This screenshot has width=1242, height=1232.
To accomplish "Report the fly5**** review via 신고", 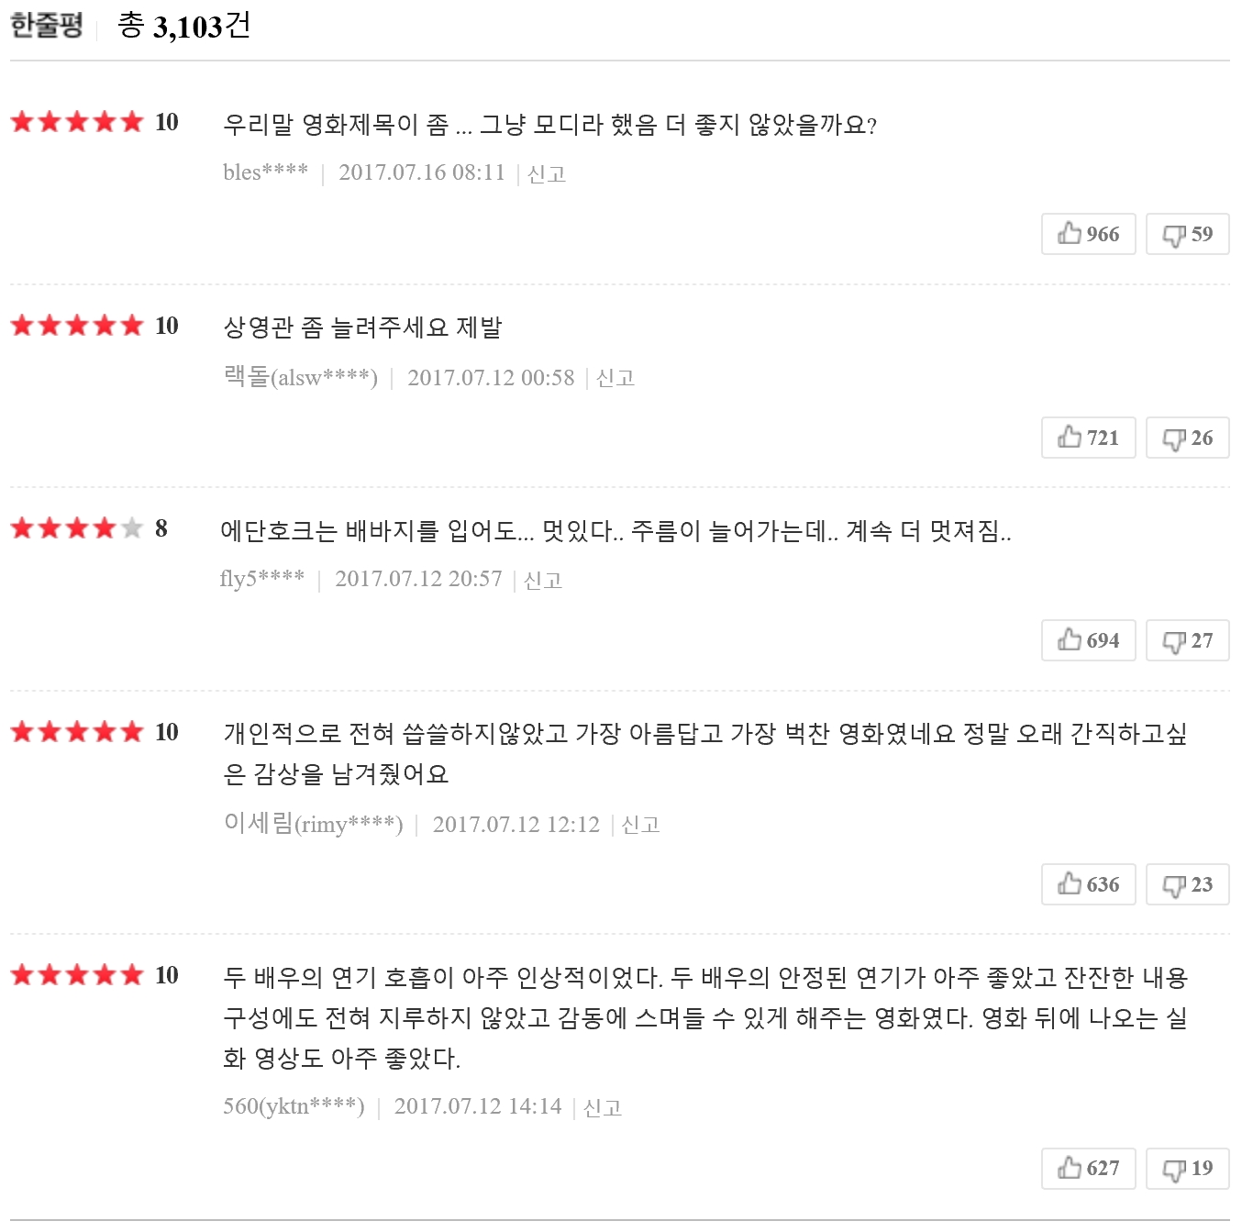I will 543,580.
